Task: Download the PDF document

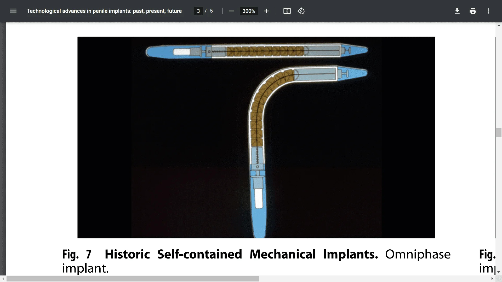Action: (457, 11)
